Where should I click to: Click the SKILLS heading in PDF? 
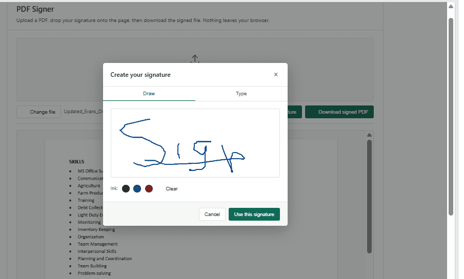point(76,162)
